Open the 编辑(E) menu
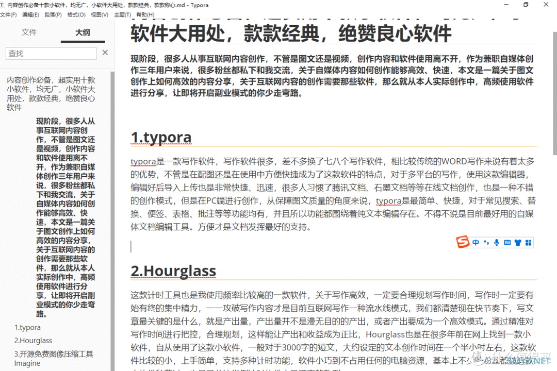The image size is (557, 371). (30, 14)
